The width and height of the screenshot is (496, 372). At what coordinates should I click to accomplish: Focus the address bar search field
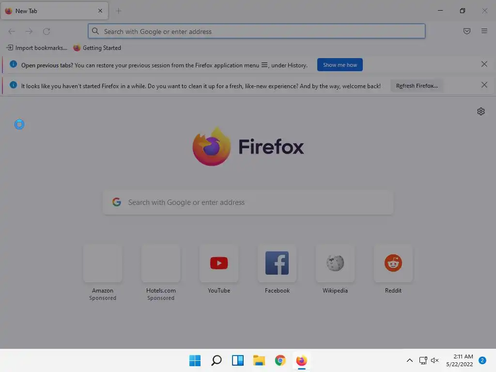[257, 31]
